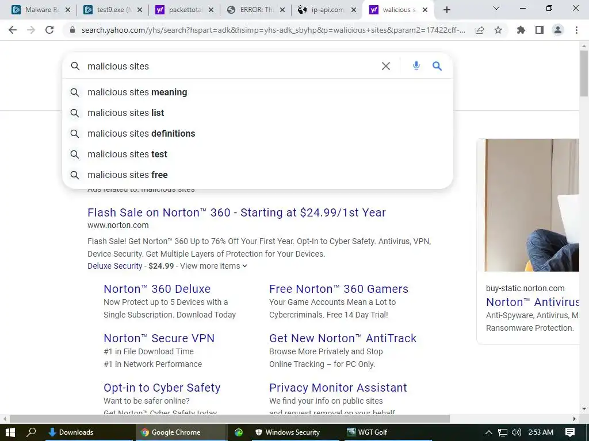Click the browser forward arrow
This screenshot has height=441, width=589.
(x=31, y=30)
